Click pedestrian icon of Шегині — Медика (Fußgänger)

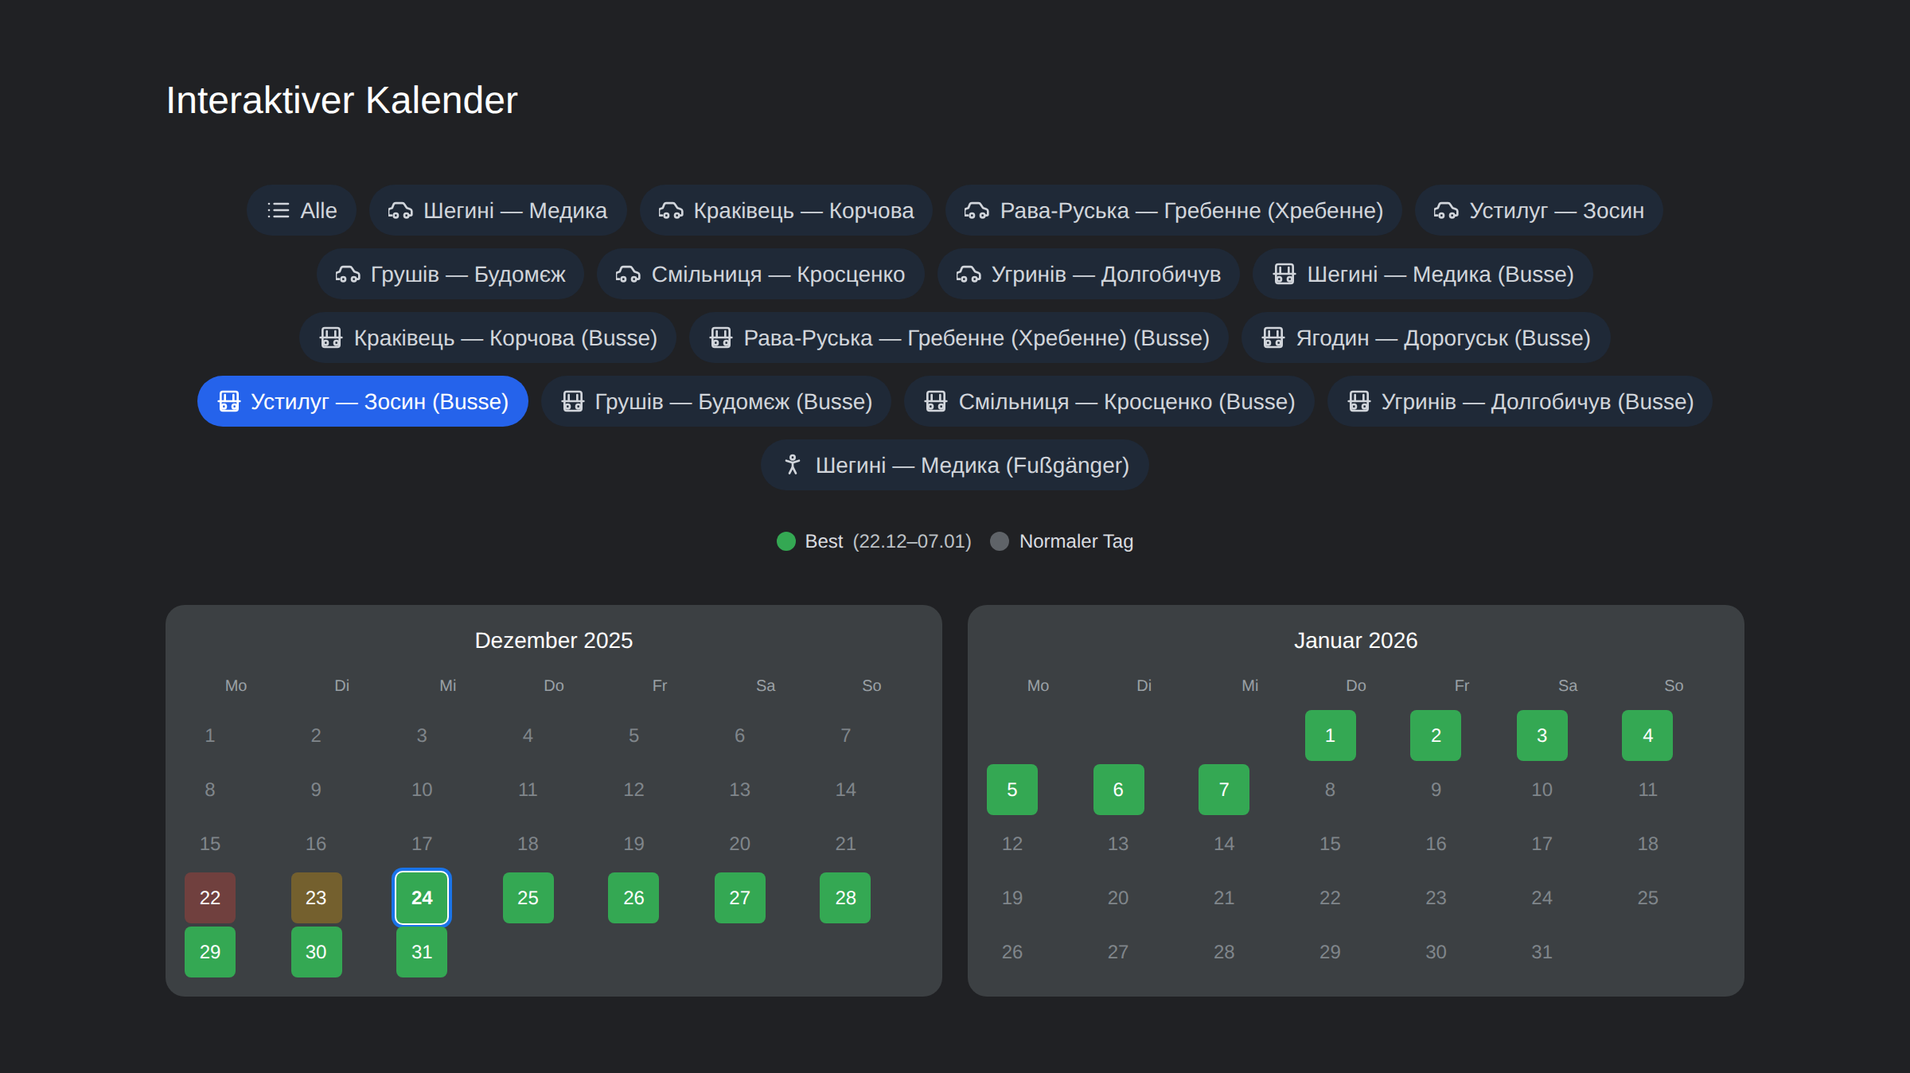(792, 465)
